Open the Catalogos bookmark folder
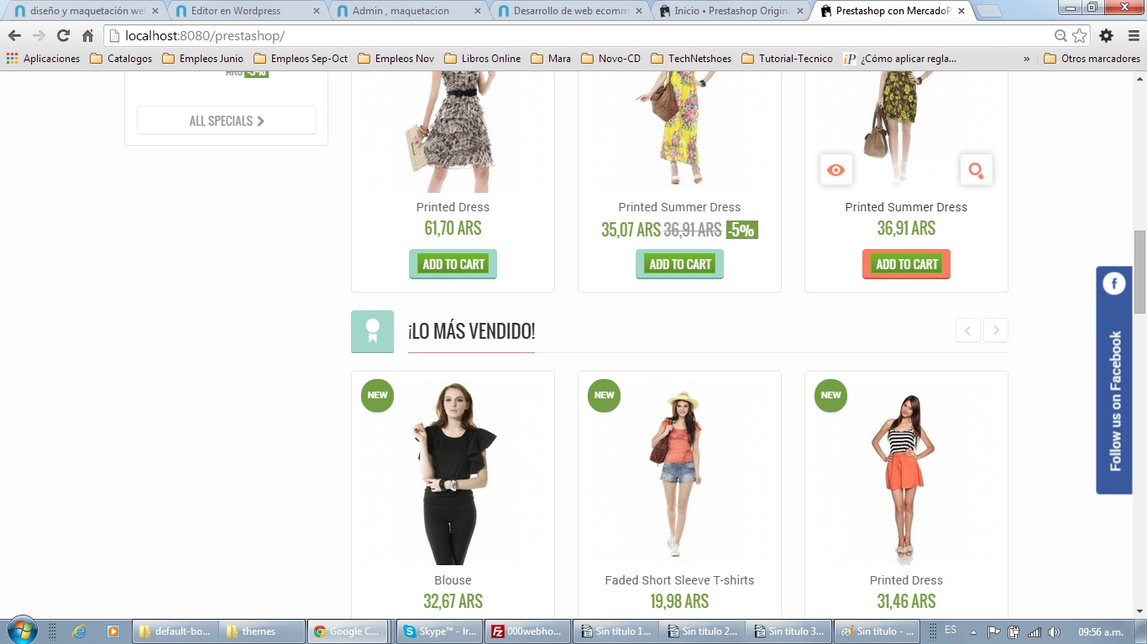This screenshot has height=644, width=1147. (121, 59)
